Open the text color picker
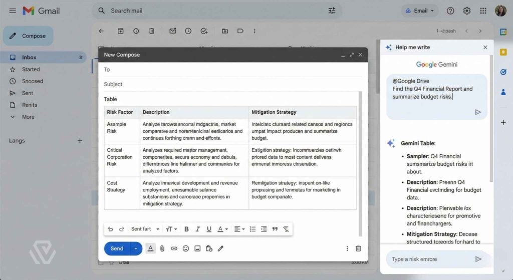This screenshot has width=513, height=280. pyautogui.click(x=222, y=229)
